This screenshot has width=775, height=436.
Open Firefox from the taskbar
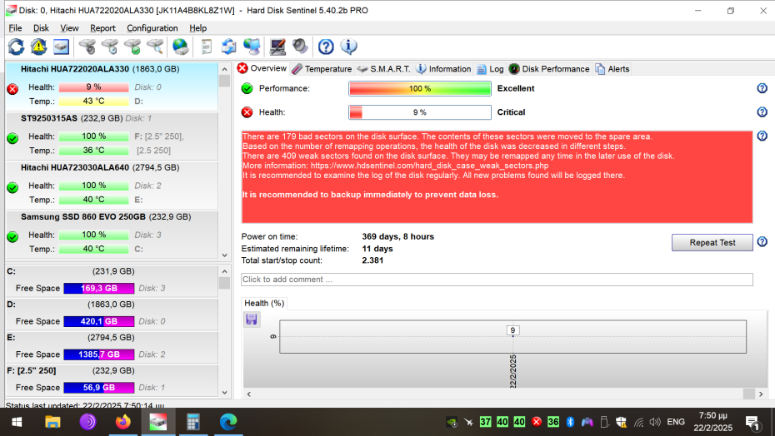(x=123, y=422)
